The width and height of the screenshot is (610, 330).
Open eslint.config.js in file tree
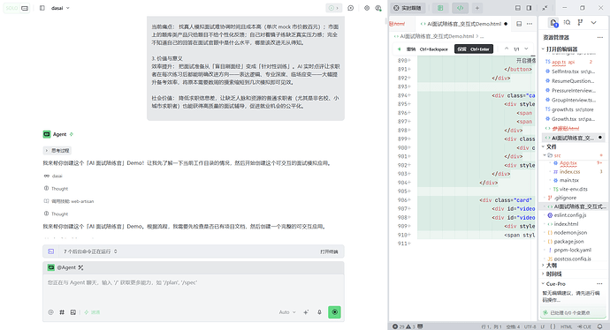click(x=570, y=215)
